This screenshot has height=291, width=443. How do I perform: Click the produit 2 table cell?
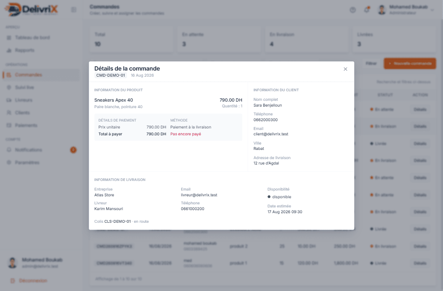pos(238,246)
